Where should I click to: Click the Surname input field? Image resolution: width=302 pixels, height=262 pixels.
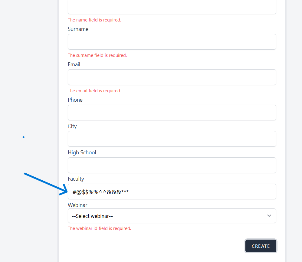172,42
